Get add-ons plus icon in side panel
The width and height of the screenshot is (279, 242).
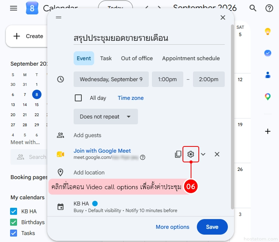pos(268,131)
